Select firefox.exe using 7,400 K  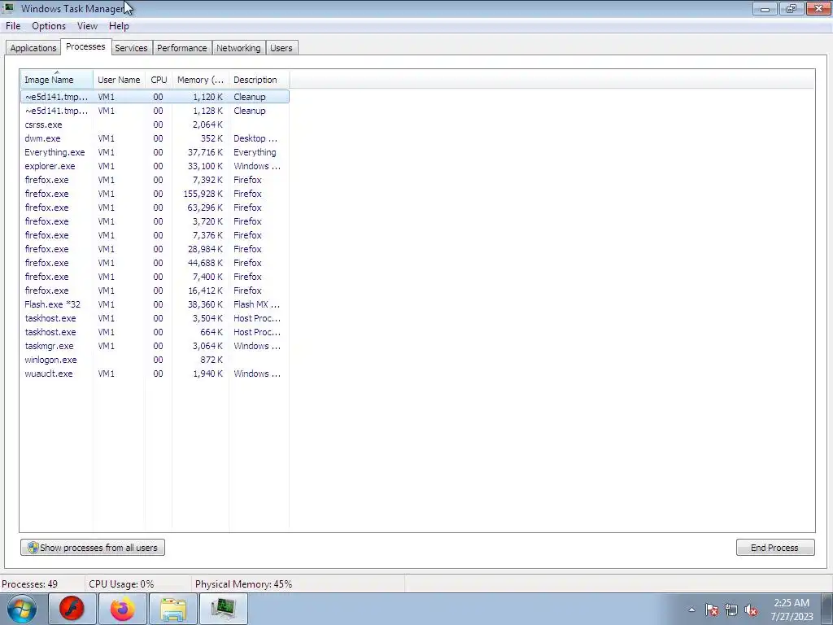click(x=155, y=277)
